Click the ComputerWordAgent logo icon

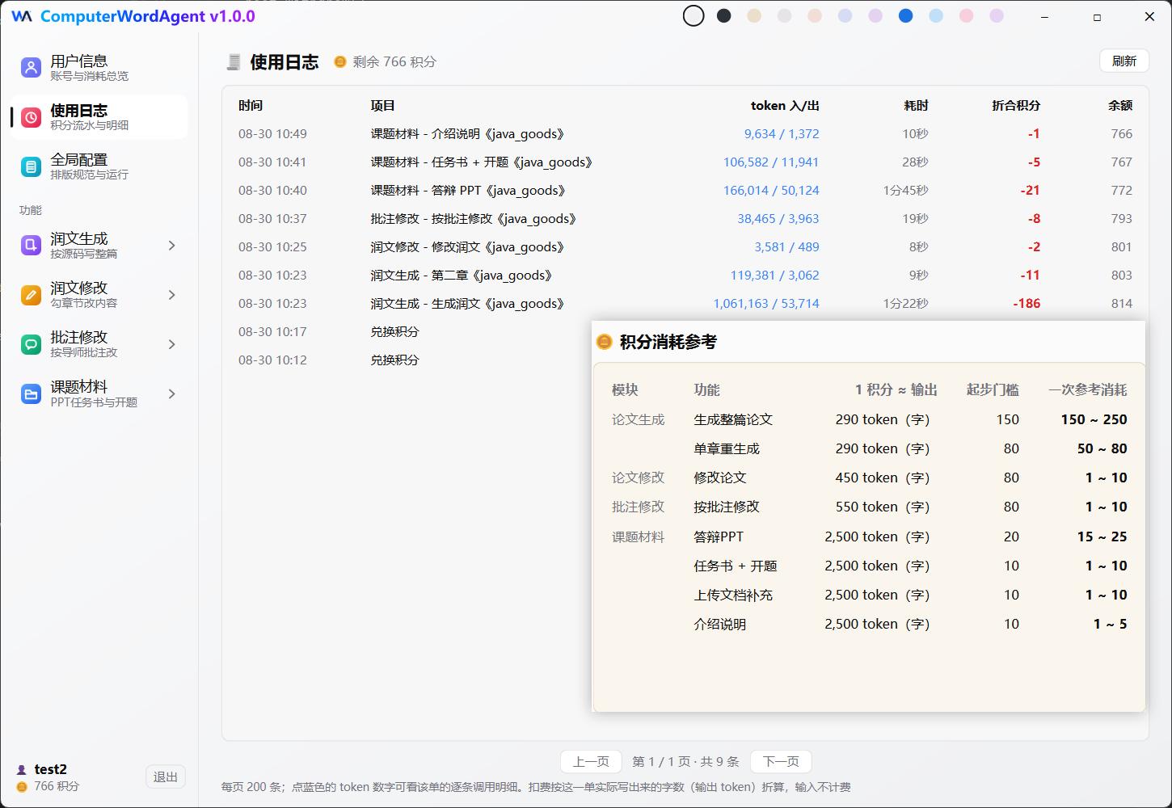pyautogui.click(x=22, y=16)
